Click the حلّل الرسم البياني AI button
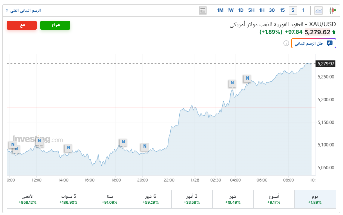Image resolution: width=343 pixels, height=215 pixels. [314, 43]
